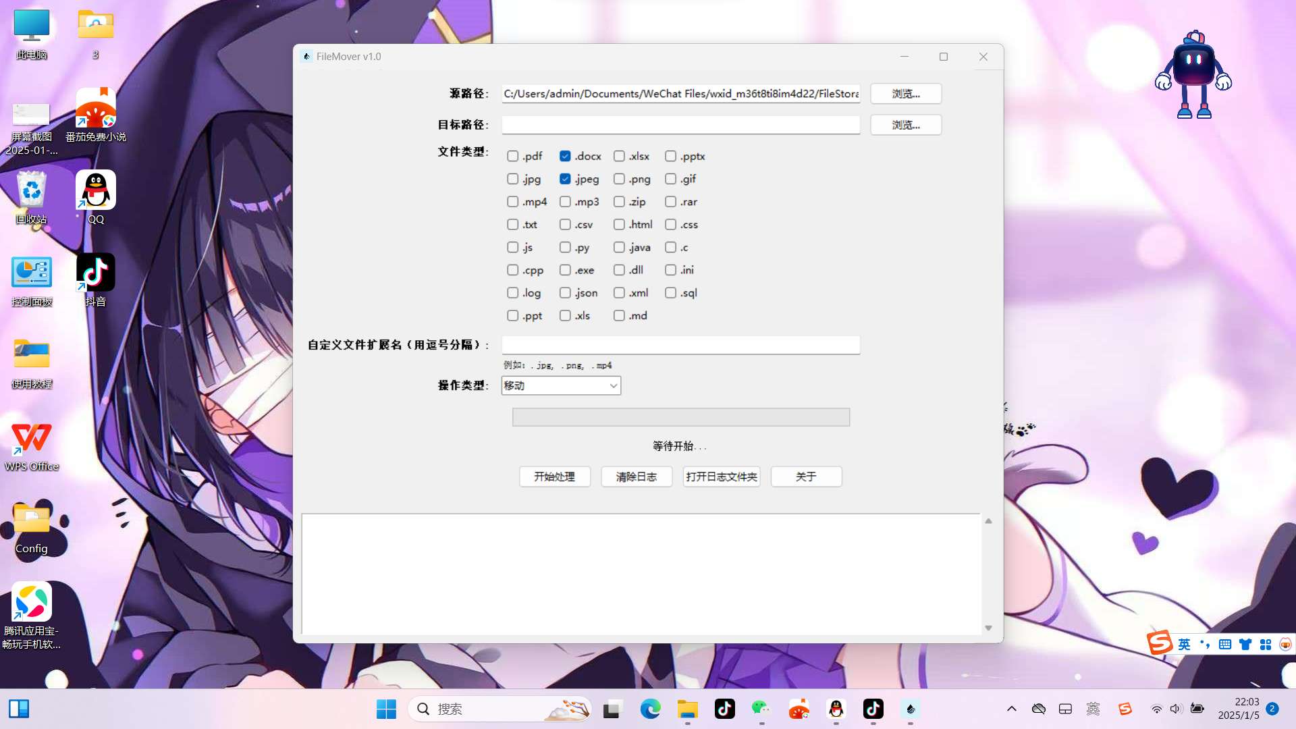Toggle Sogou 英 language mode indicator

1184,644
